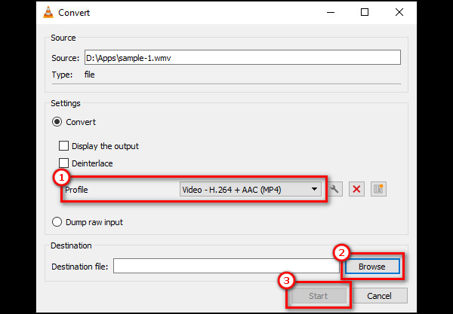Toggle the Deinterlace checkbox
453x314 pixels.
click(x=64, y=163)
